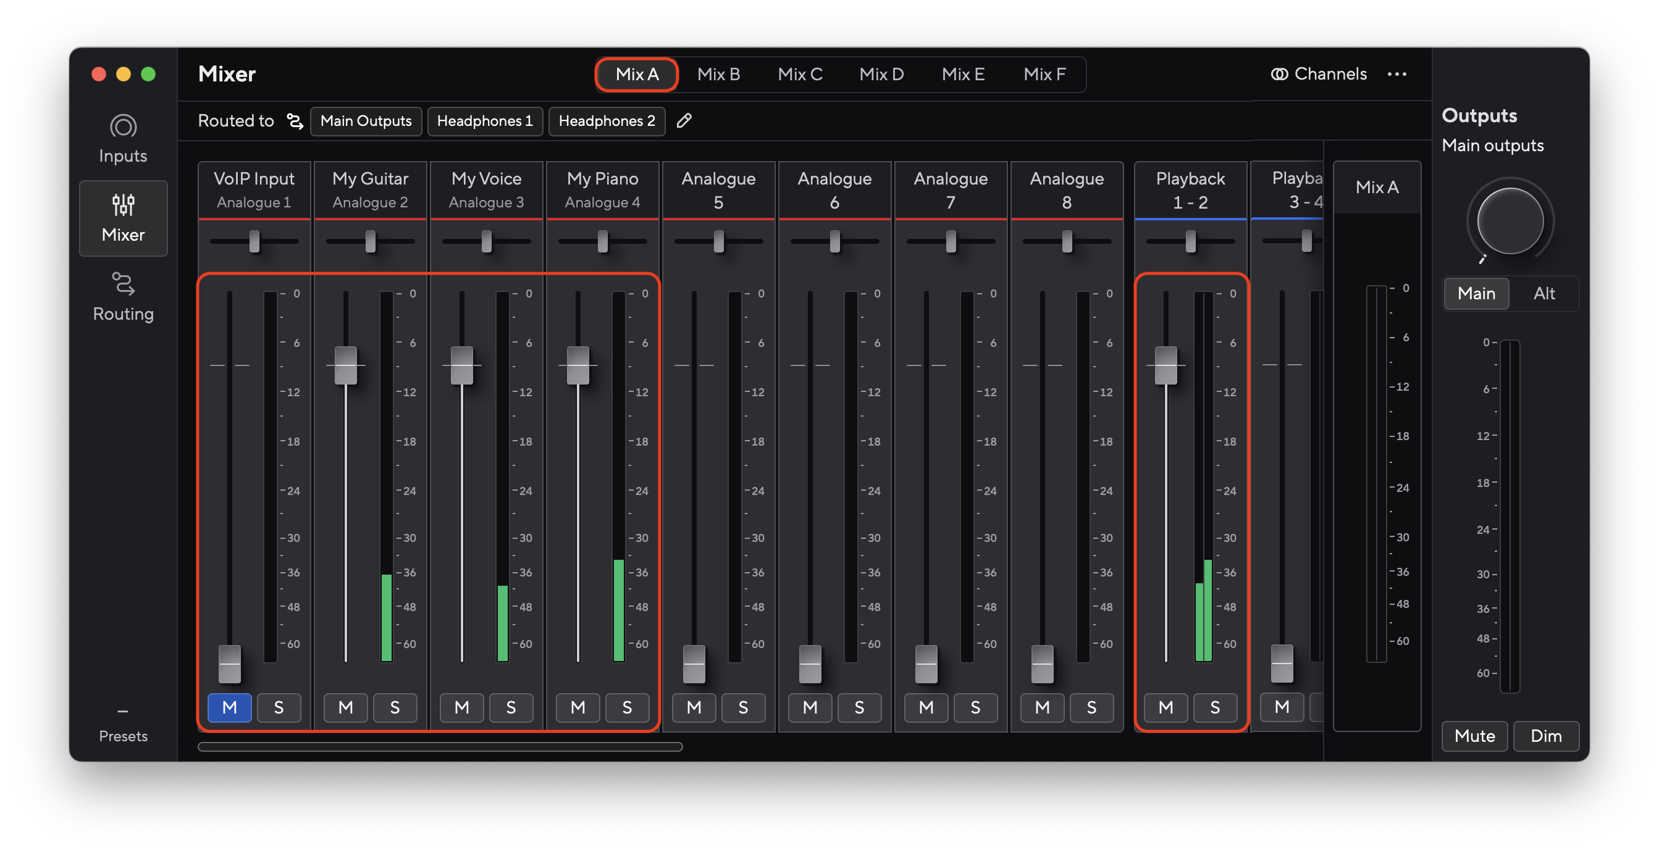
Task: Switch to the Mix A tab
Action: click(636, 74)
